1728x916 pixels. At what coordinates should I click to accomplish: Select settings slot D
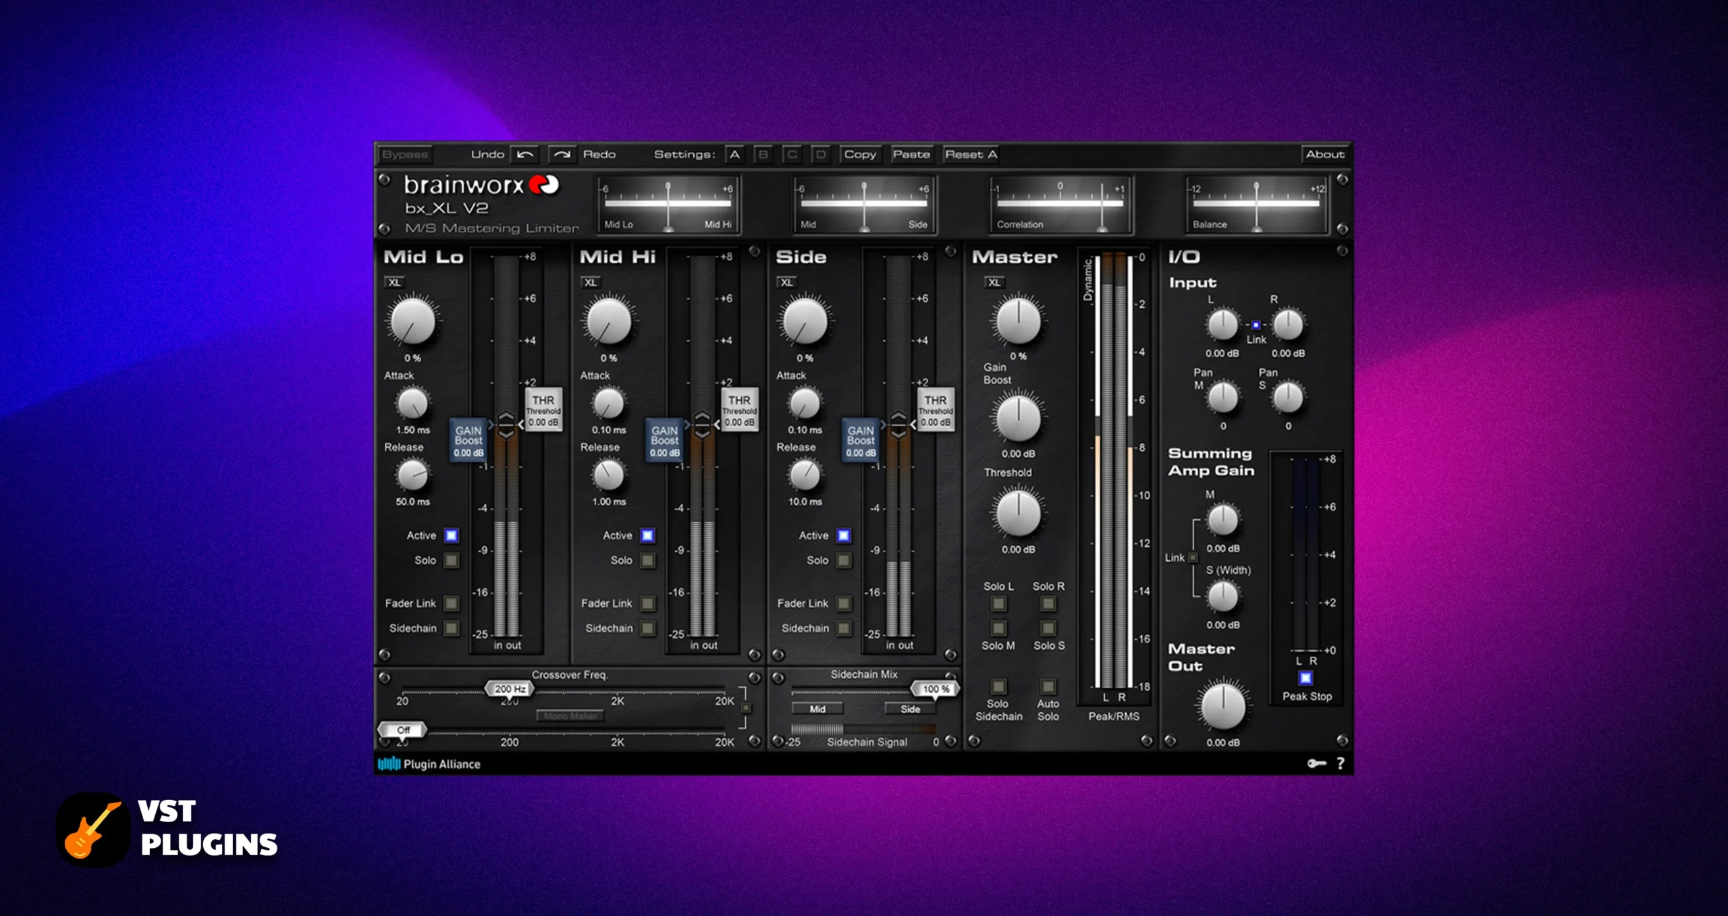821,155
